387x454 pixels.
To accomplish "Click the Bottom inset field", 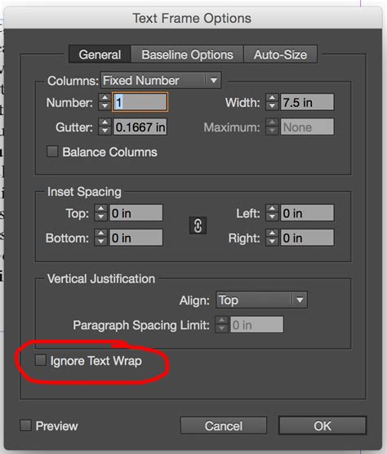I will pos(136,238).
